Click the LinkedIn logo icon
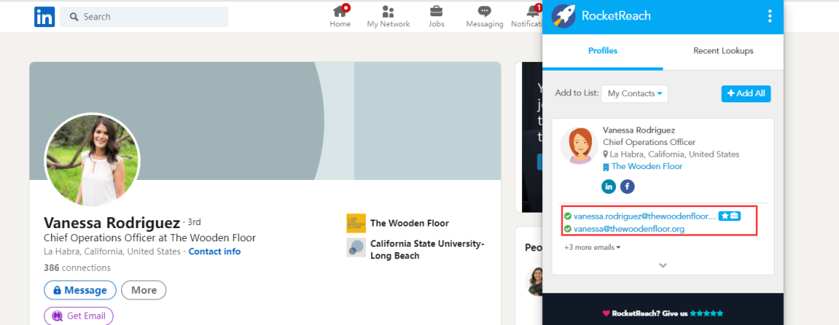Screen dimensions: 839x325 point(44,17)
